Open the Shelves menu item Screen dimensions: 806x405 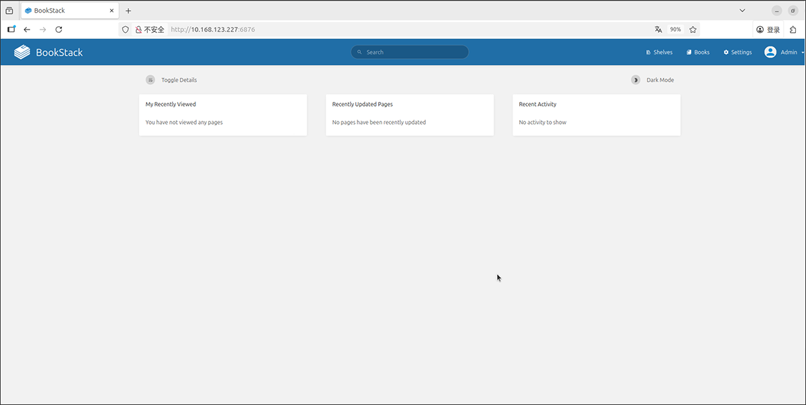click(658, 52)
